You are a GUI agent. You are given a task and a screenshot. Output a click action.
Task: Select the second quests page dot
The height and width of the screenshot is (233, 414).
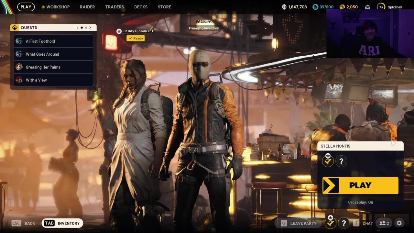click(x=86, y=28)
